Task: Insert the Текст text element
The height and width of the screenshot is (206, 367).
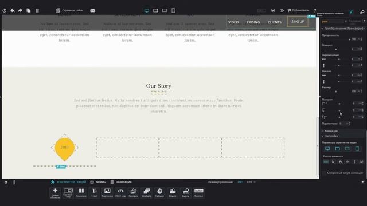Action: 94,193
